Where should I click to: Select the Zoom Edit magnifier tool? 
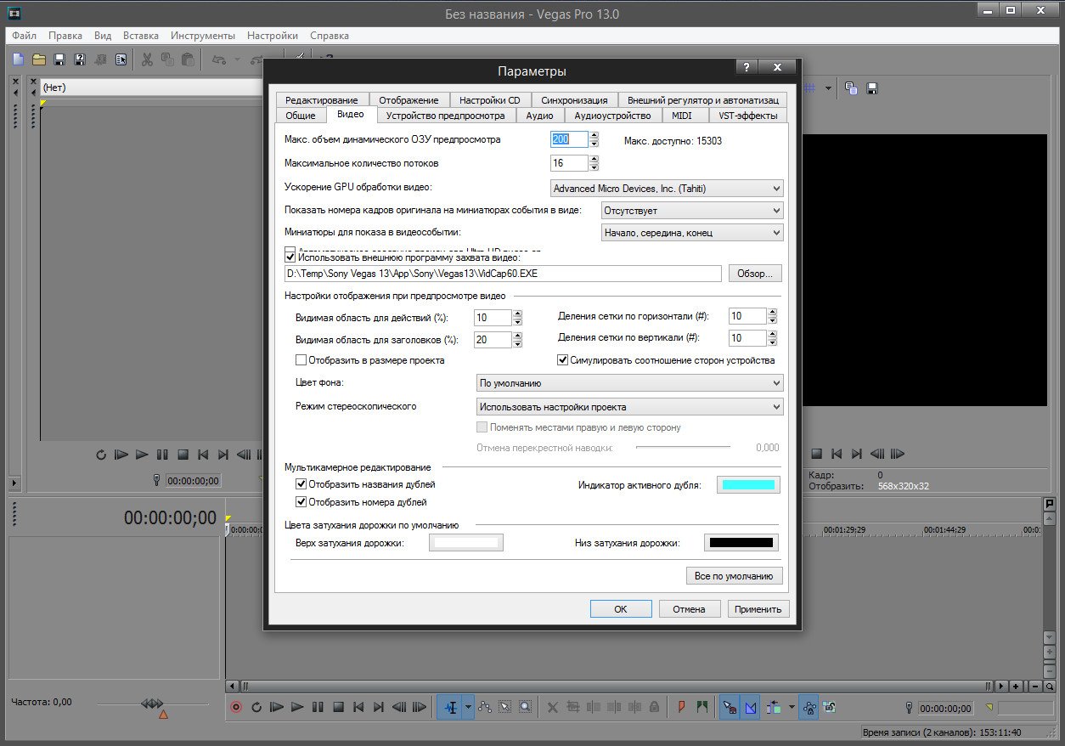[x=526, y=706]
